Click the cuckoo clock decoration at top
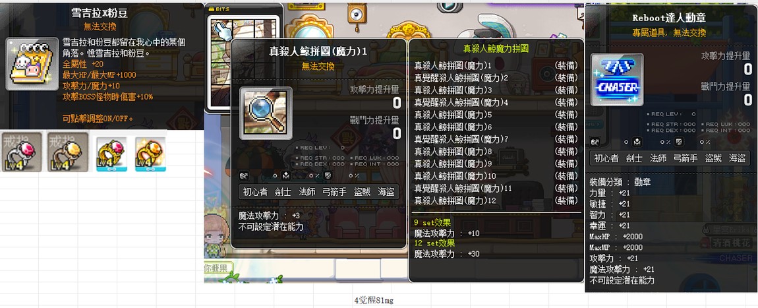Screen dimensions: 758x308 coord(357,16)
